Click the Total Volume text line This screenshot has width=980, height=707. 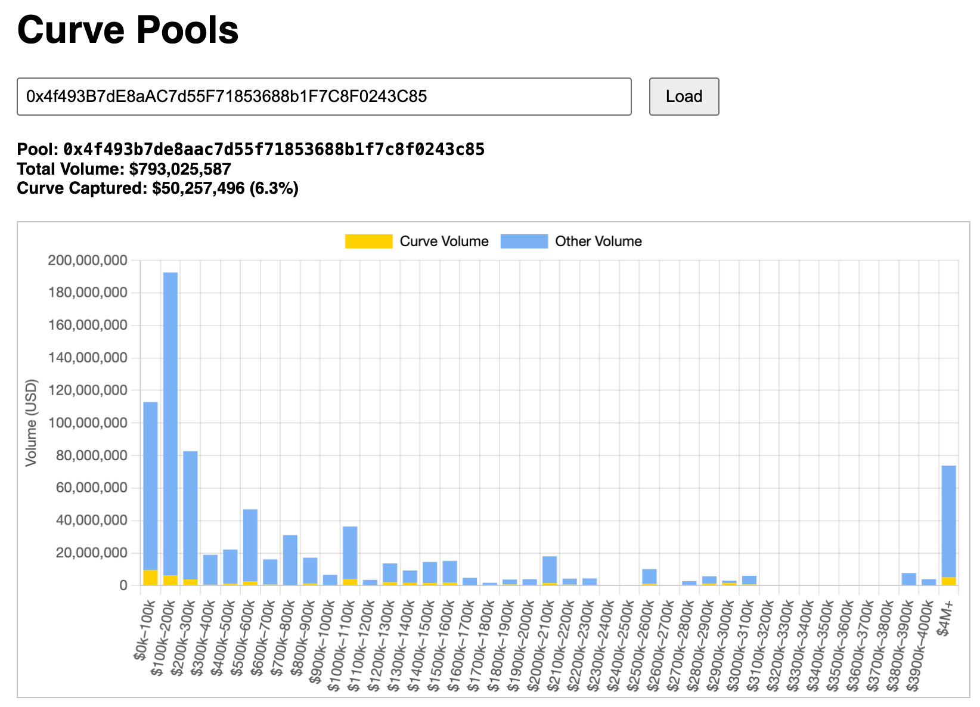[124, 169]
